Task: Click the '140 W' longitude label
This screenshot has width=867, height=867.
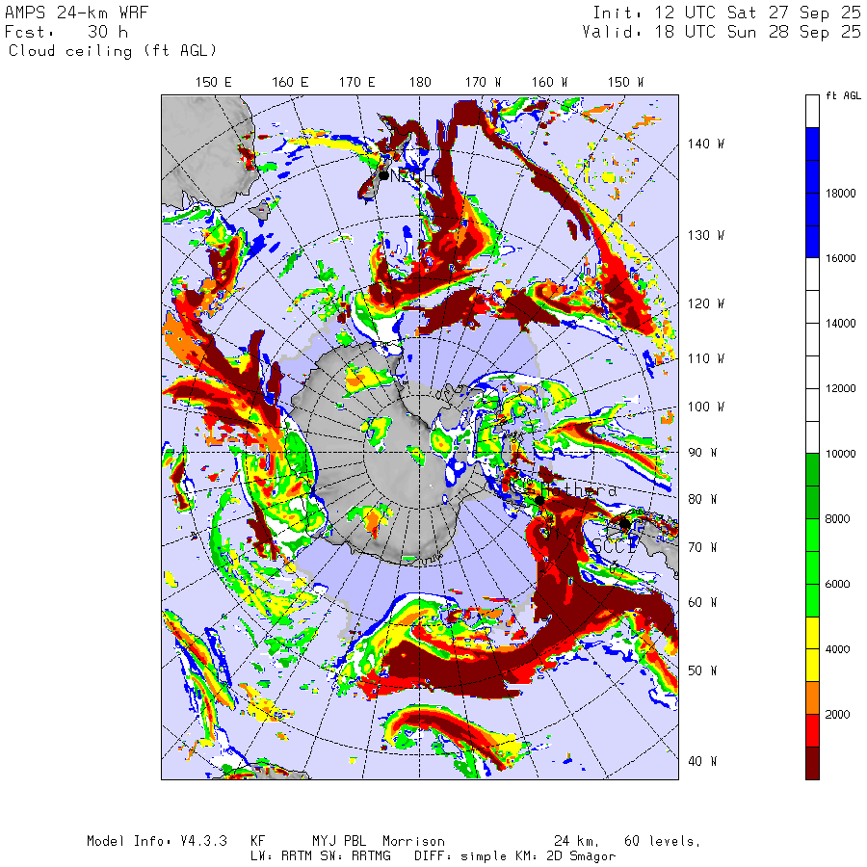Action: pos(706,144)
